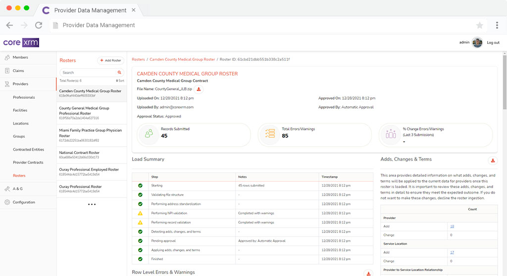Bookmark page with the star icon
The height and width of the screenshot is (276, 507).
tap(479, 25)
